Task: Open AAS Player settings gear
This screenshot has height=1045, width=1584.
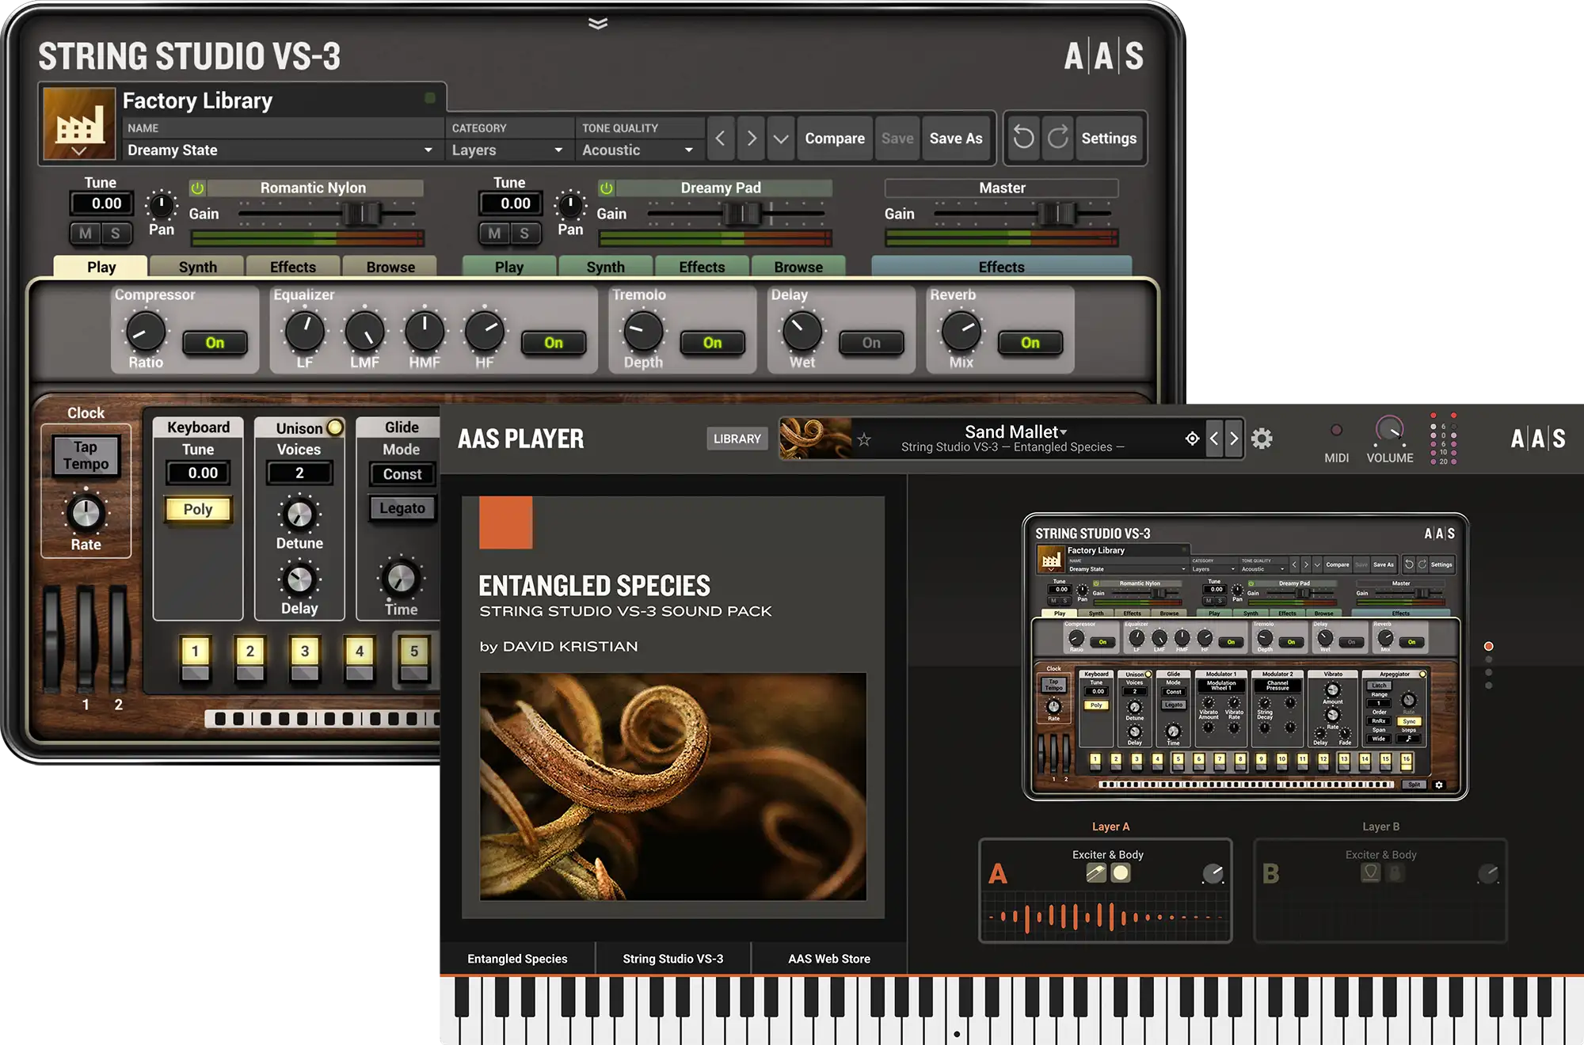Action: click(x=1262, y=439)
